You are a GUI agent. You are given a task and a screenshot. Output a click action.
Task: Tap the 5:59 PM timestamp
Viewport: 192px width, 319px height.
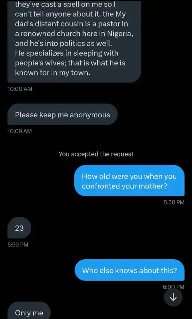pos(18,244)
